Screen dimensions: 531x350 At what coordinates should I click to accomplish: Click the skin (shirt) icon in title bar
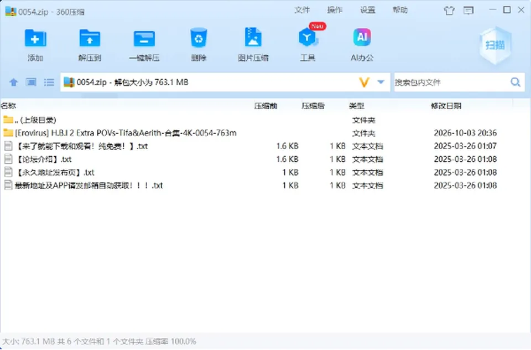coord(449,11)
